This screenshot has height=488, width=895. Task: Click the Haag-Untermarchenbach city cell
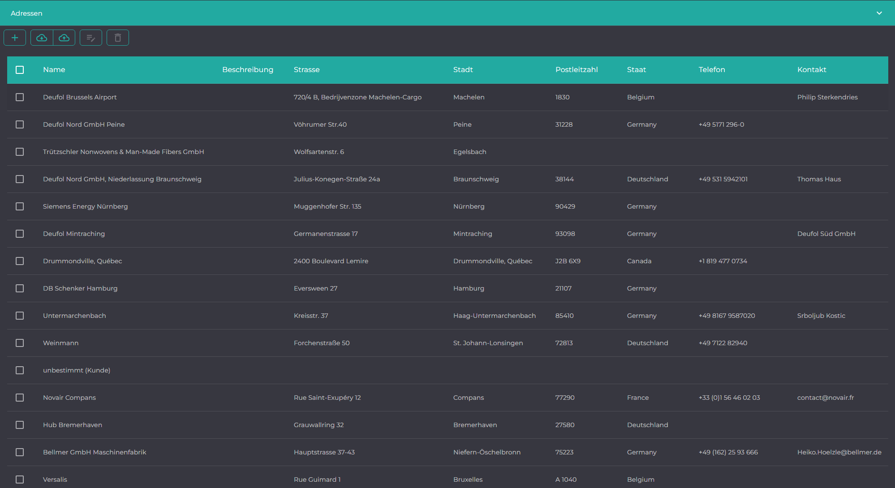pyautogui.click(x=495, y=316)
